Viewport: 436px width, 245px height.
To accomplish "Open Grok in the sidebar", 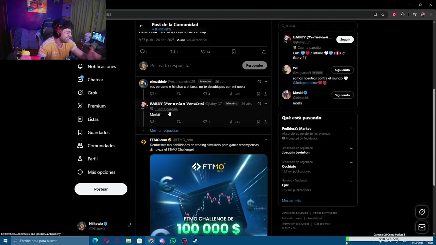I will [x=88, y=93].
